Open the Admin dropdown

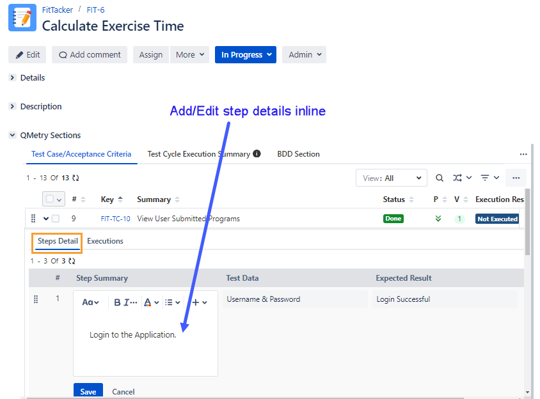(304, 55)
